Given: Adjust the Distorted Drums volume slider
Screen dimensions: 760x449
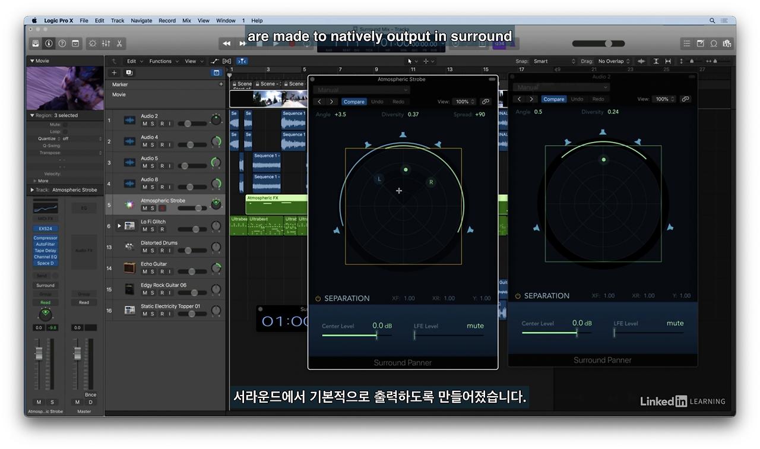Looking at the screenshot, I should point(192,251).
